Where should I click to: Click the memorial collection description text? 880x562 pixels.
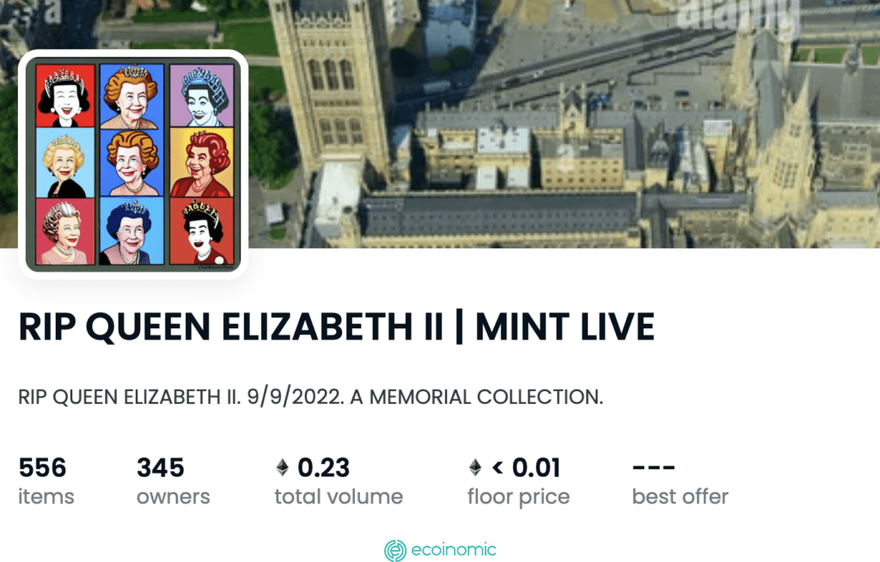click(310, 397)
